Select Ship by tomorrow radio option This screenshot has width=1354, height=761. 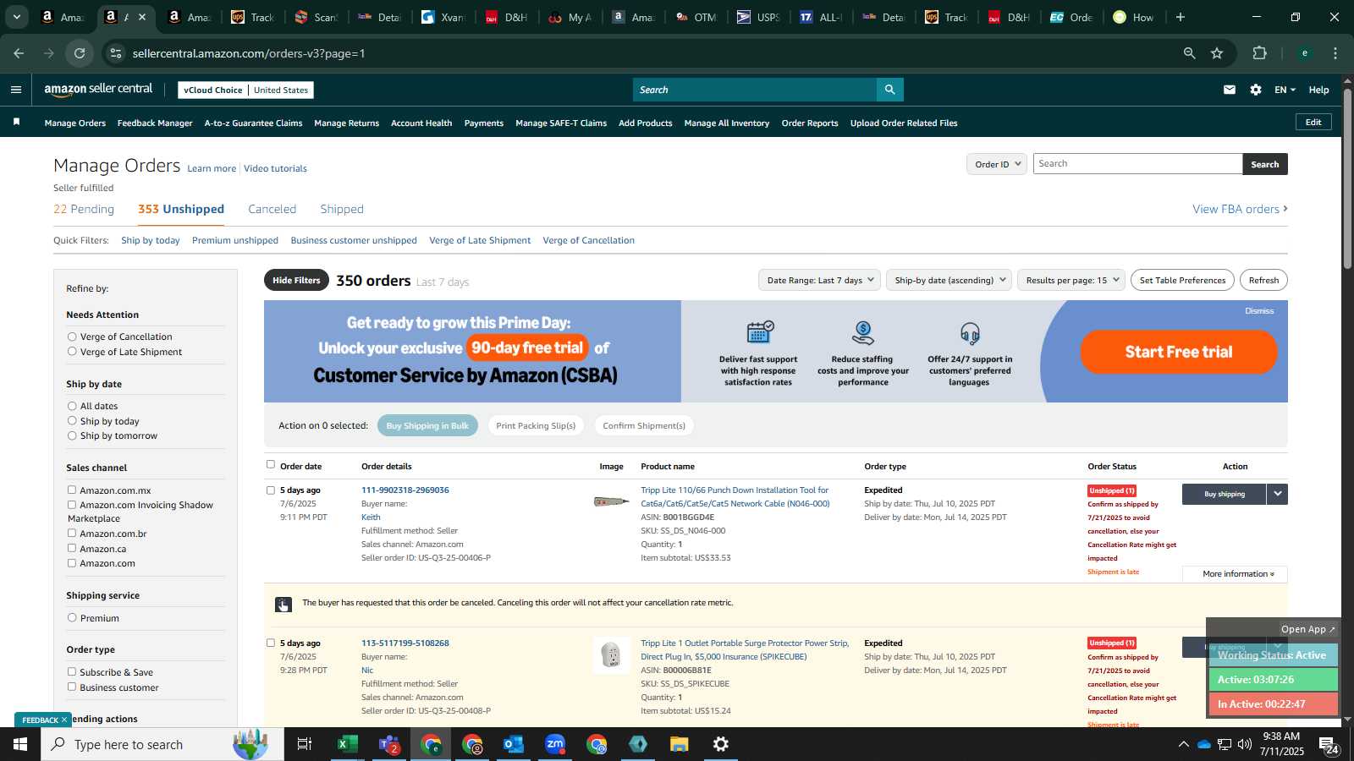[72, 435]
